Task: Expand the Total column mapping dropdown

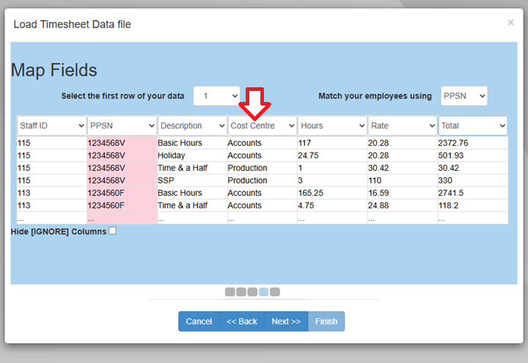Action: [473, 125]
